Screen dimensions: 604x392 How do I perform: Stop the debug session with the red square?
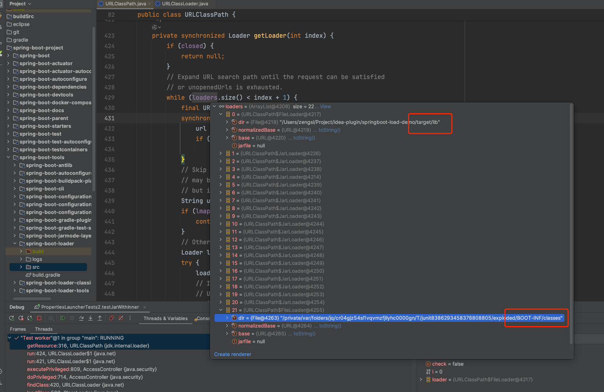[x=39, y=318]
